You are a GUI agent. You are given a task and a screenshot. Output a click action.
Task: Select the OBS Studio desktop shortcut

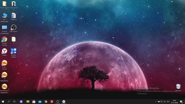point(14,28)
